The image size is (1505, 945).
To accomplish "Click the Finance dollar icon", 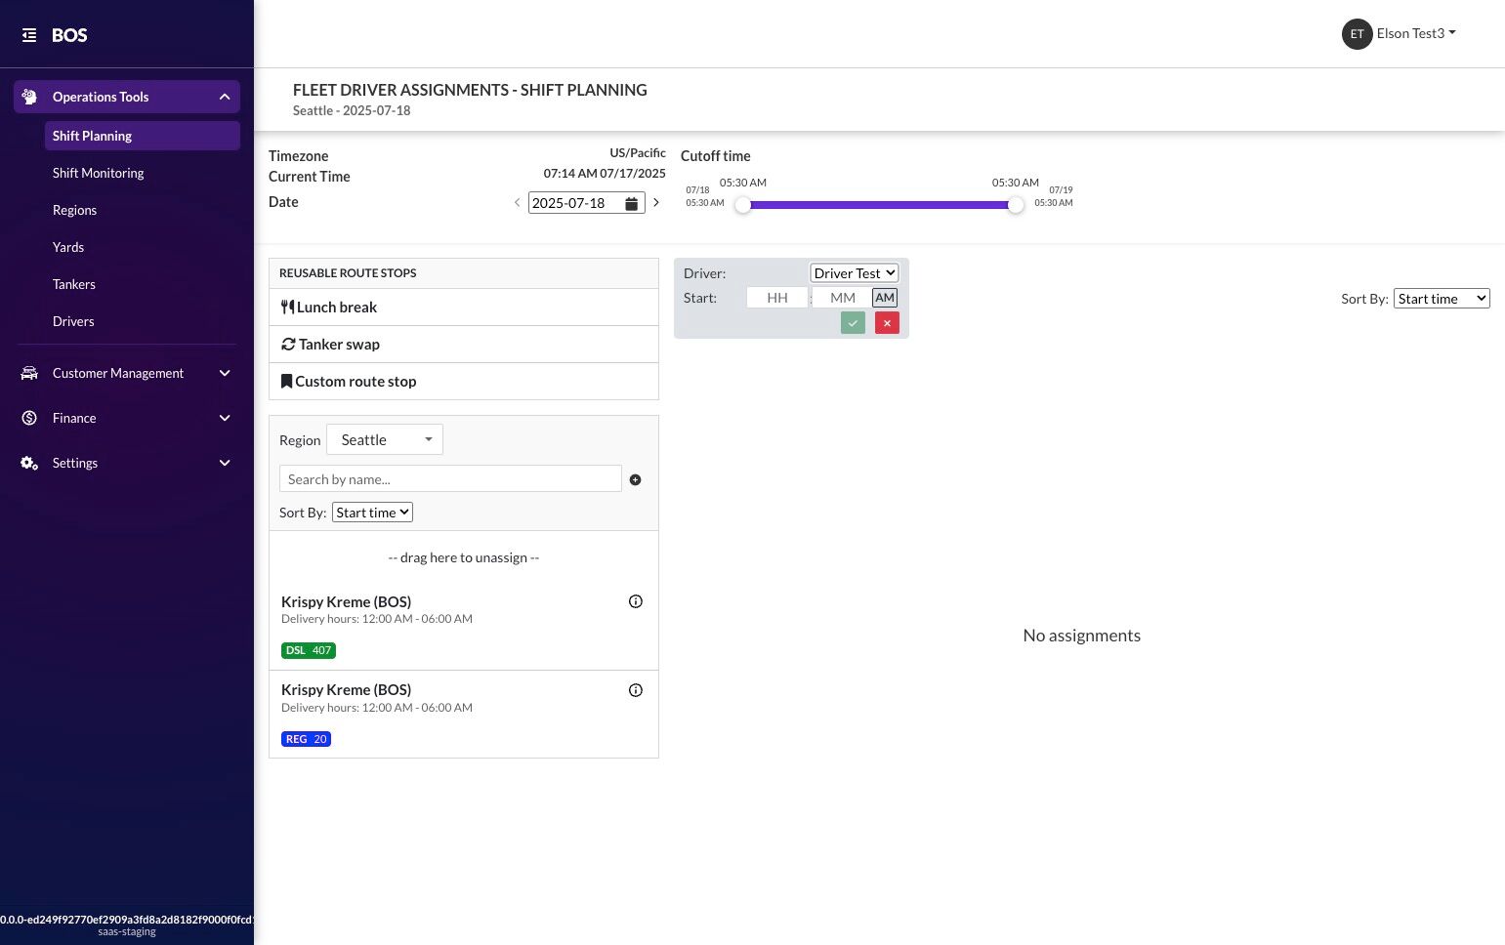I will (x=29, y=418).
